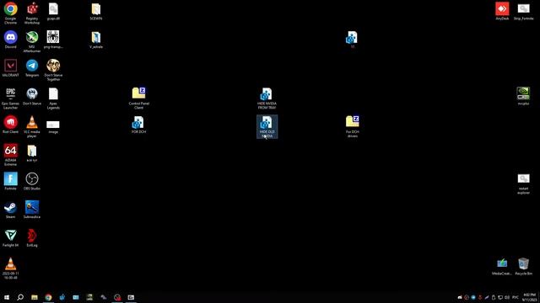
Task: Select the SCEWIN folder icon
Action: (x=95, y=12)
